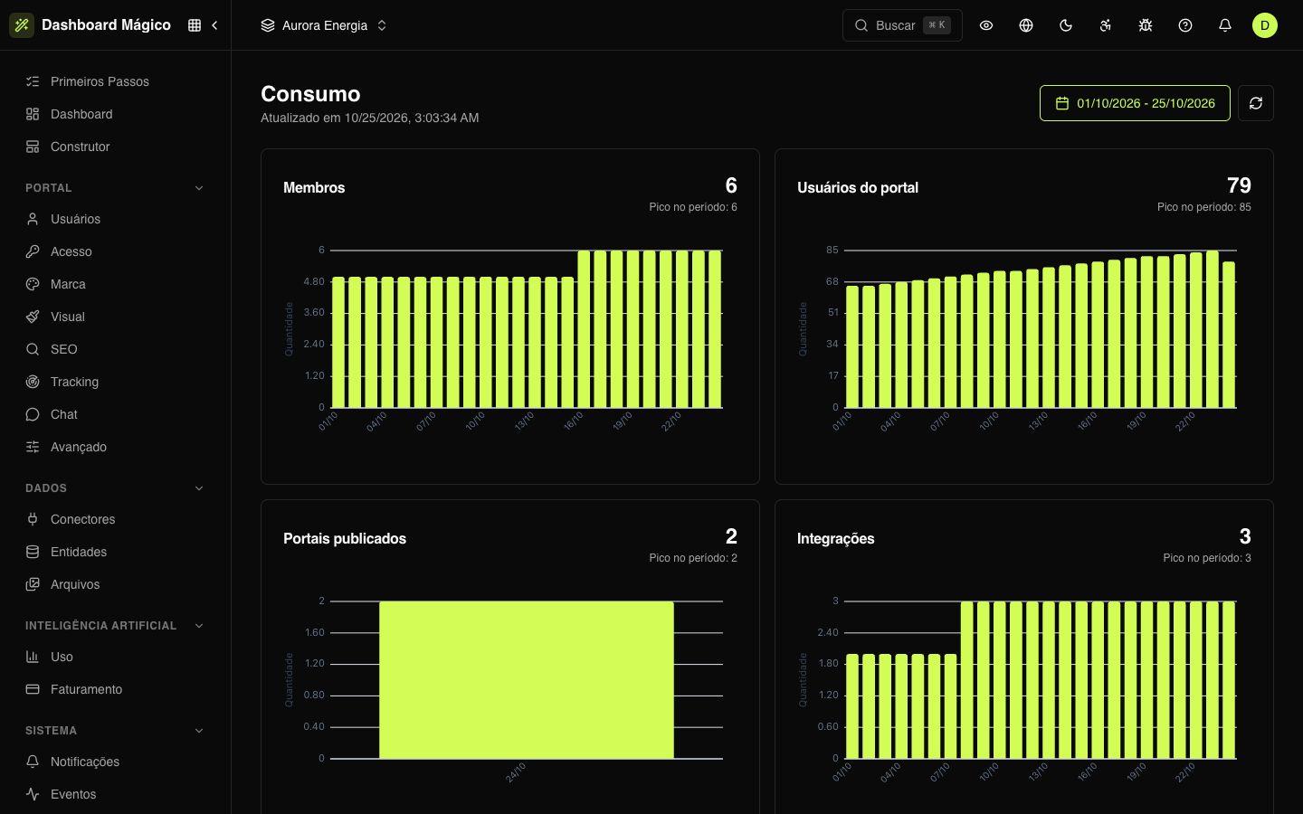Viewport: 1303px width, 814px height.
Task: Click the Dashboard Mágico logo
Action: click(x=22, y=25)
